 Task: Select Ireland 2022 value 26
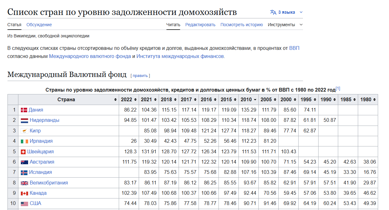134,141
